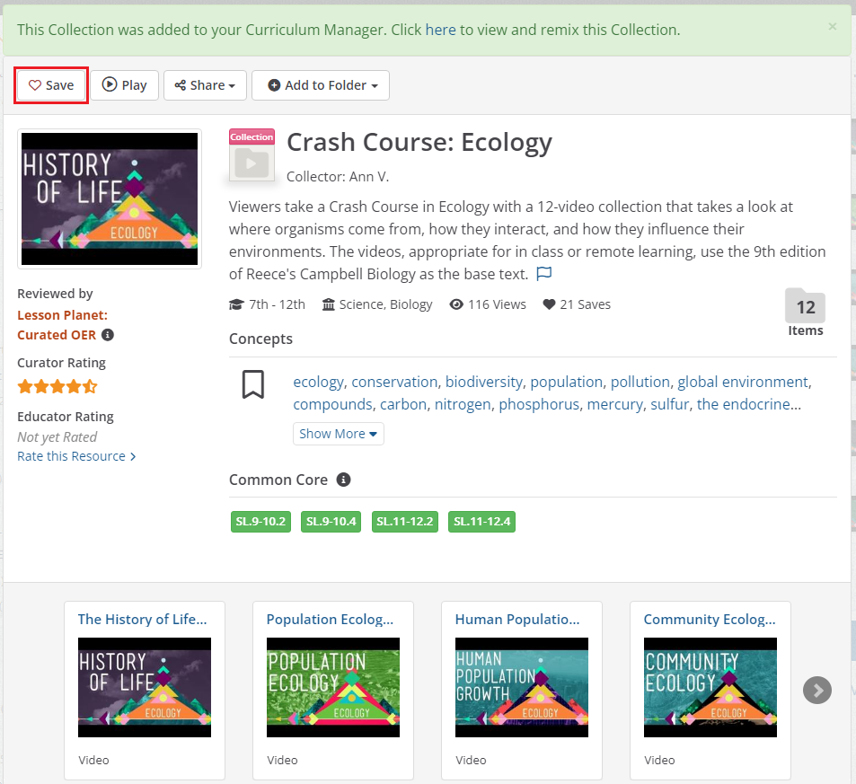856x784 pixels.
Task: Open the conservation concept link
Action: (394, 382)
